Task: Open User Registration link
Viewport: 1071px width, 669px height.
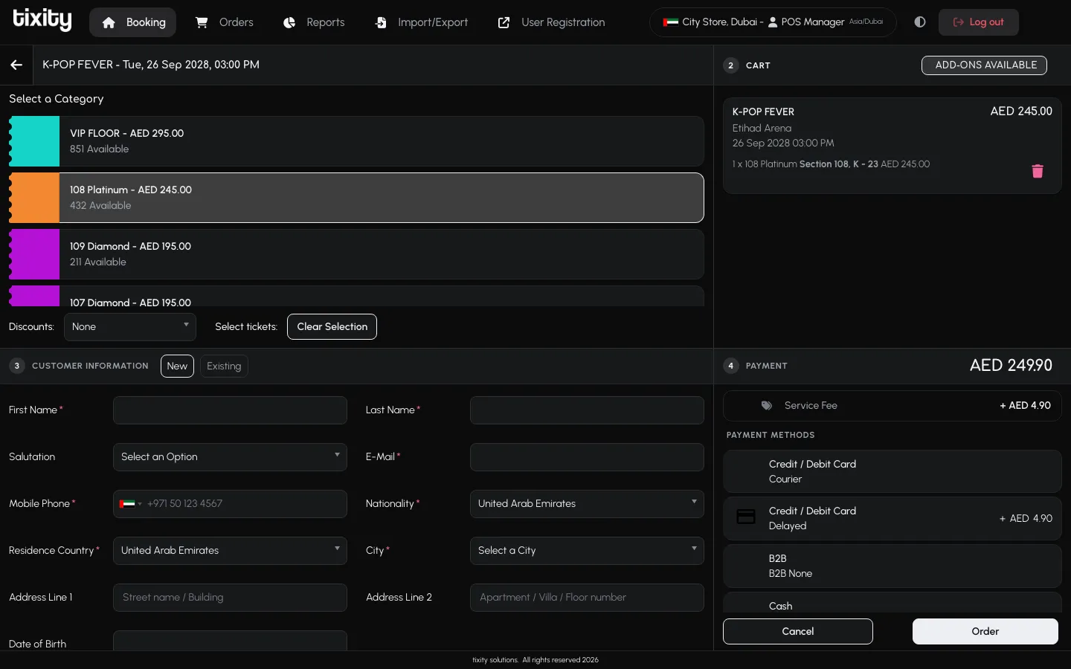Action: click(x=551, y=22)
